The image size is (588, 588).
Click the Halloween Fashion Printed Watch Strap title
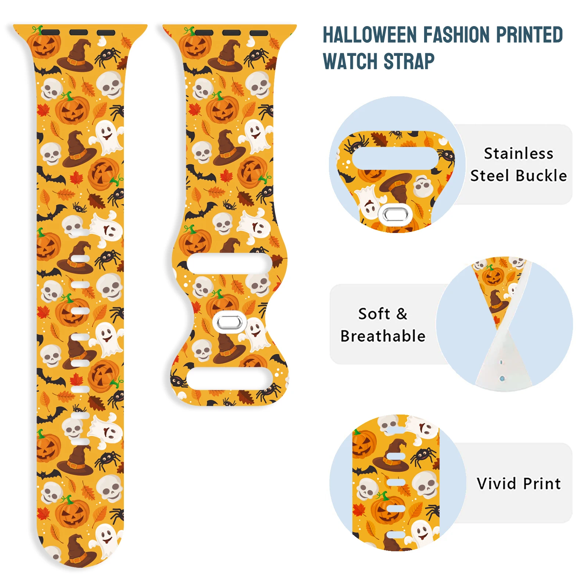442,48
